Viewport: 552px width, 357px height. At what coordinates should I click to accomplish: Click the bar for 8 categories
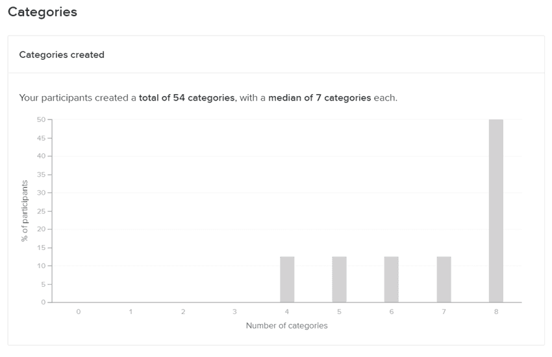496,211
